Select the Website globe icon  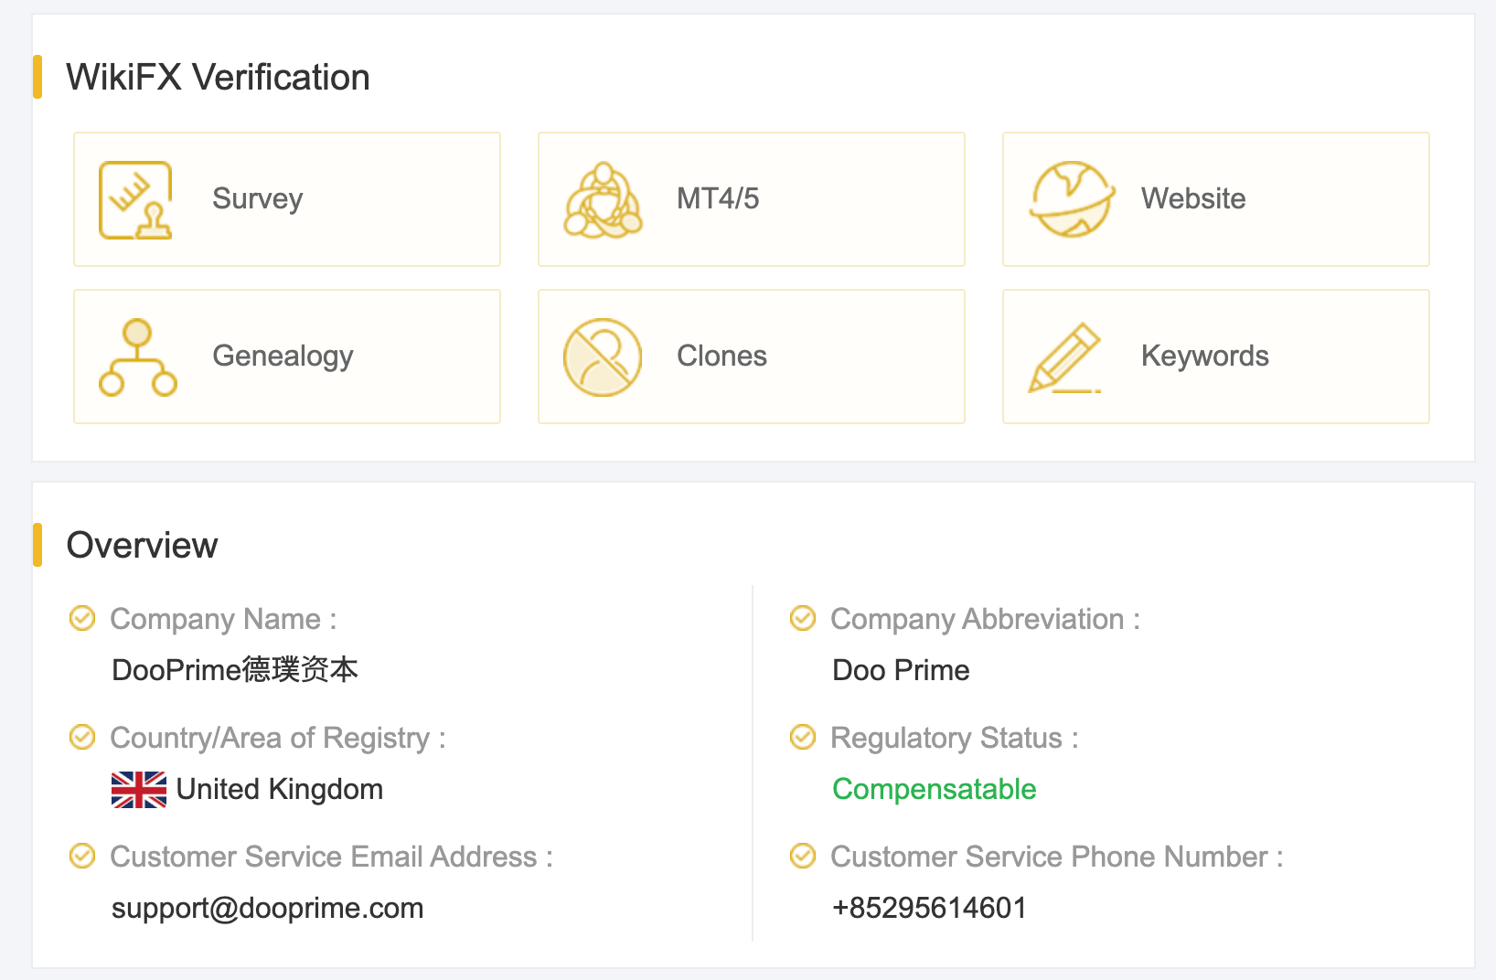click(1072, 199)
